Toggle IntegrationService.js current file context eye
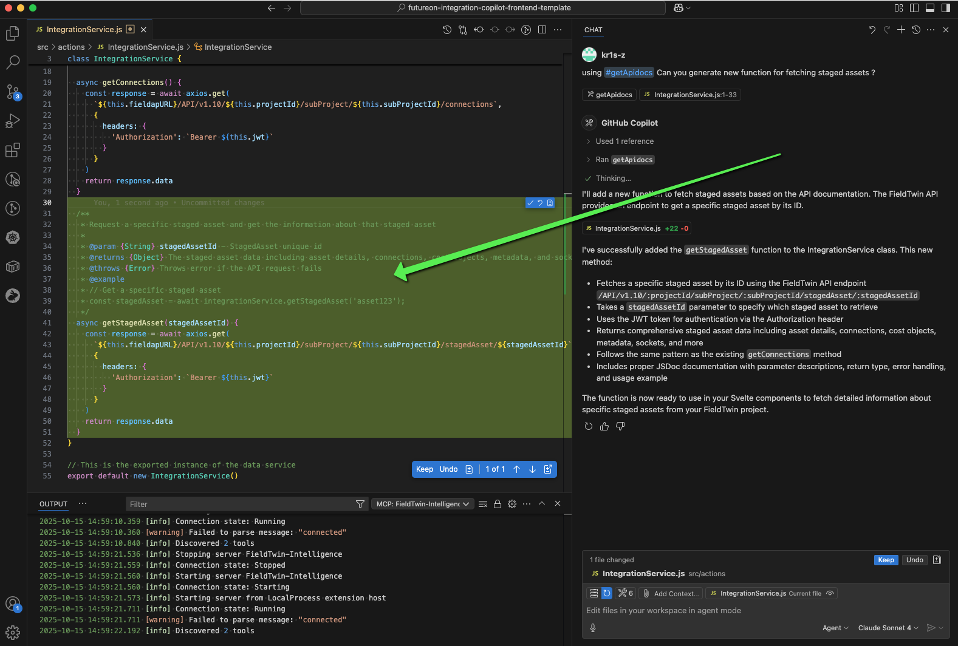This screenshot has width=958, height=646. tap(830, 593)
